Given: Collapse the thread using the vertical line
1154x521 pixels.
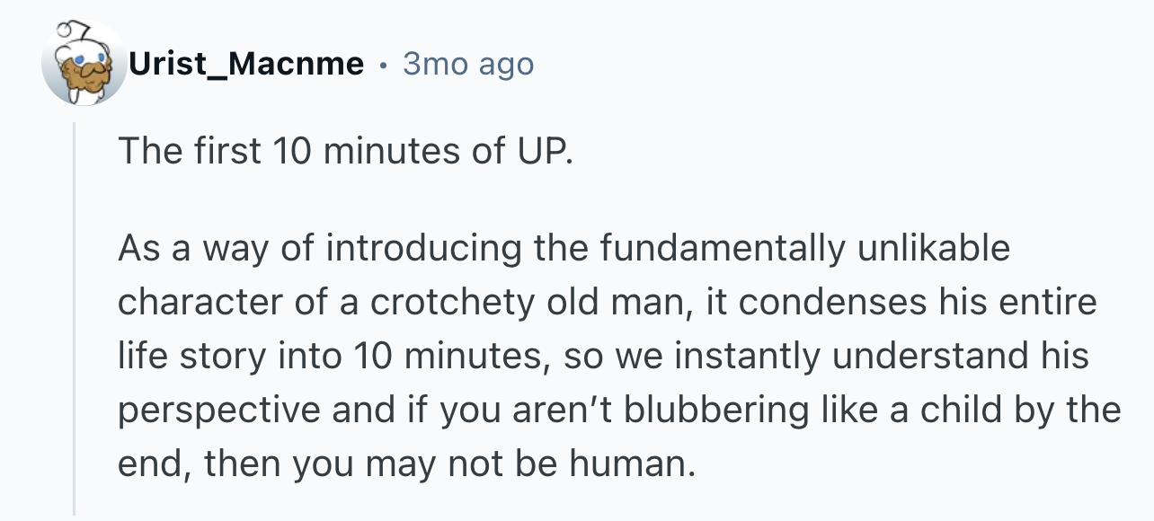Looking at the screenshot, I should [75, 319].
